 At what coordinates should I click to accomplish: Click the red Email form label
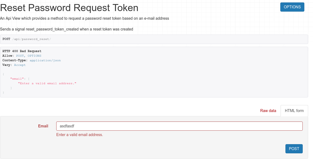tap(43, 126)
